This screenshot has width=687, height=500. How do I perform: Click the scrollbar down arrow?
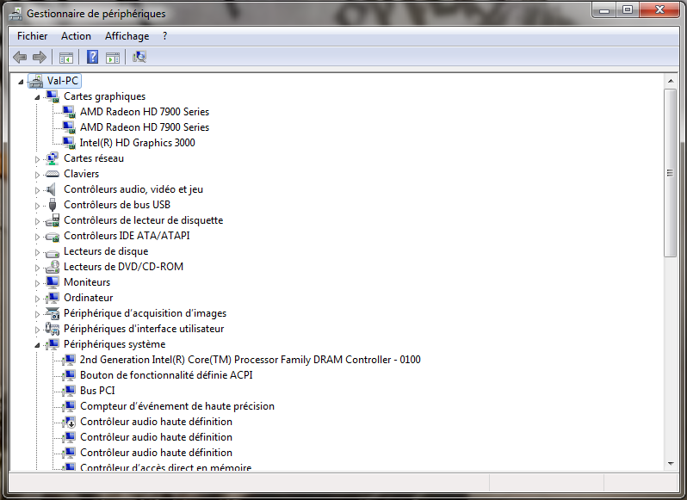pyautogui.click(x=670, y=464)
